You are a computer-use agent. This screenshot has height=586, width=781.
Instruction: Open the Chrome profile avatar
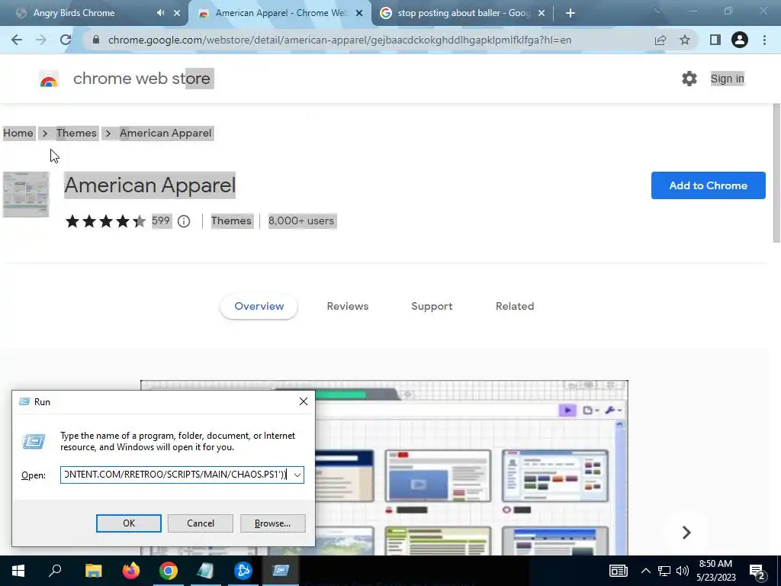[740, 40]
